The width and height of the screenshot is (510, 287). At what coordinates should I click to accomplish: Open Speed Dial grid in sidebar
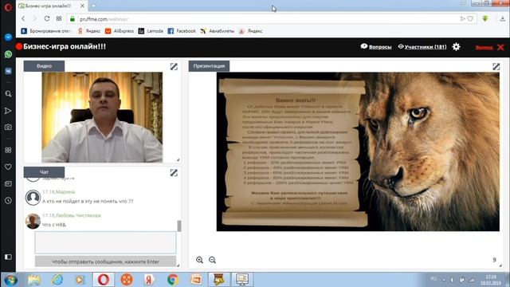click(8, 150)
